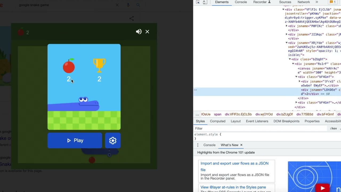Expand the lFrxS div node

point(299,81)
